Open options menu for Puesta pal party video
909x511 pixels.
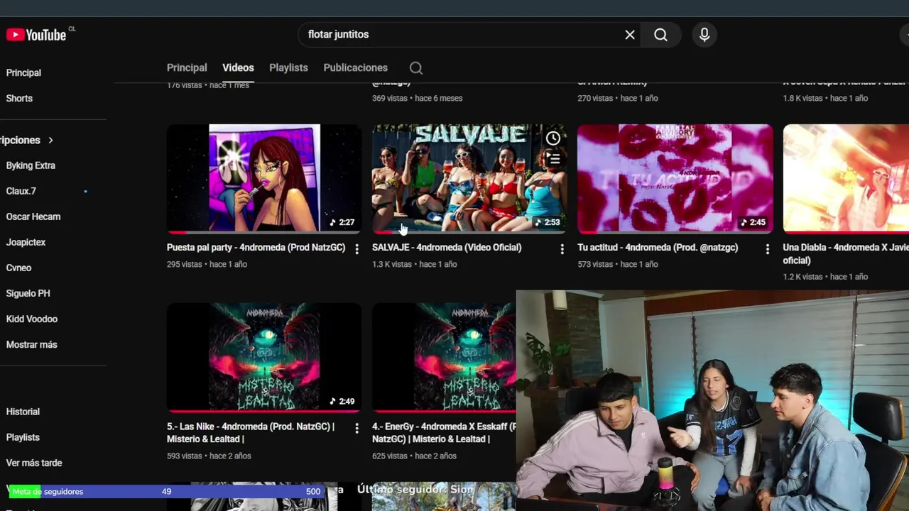pyautogui.click(x=356, y=249)
